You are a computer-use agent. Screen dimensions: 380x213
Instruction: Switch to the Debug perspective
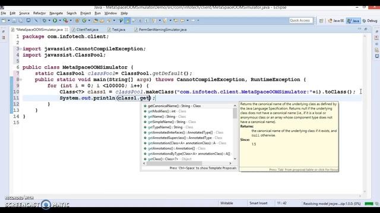coord(370,21)
